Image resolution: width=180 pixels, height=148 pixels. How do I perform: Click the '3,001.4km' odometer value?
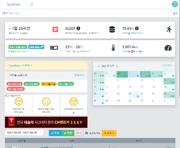[x=130, y=47]
